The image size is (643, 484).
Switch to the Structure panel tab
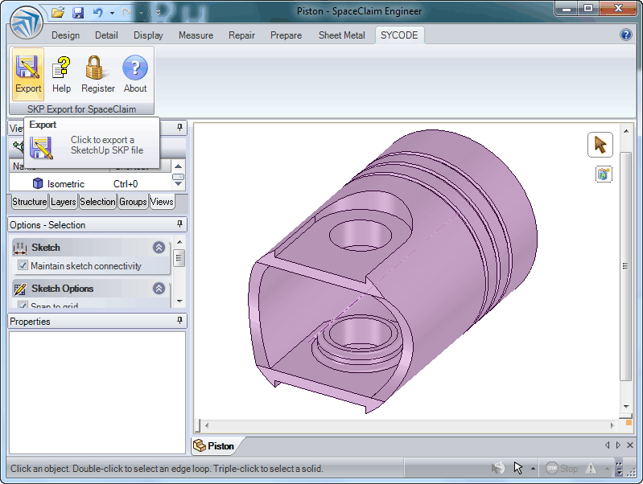pos(29,202)
